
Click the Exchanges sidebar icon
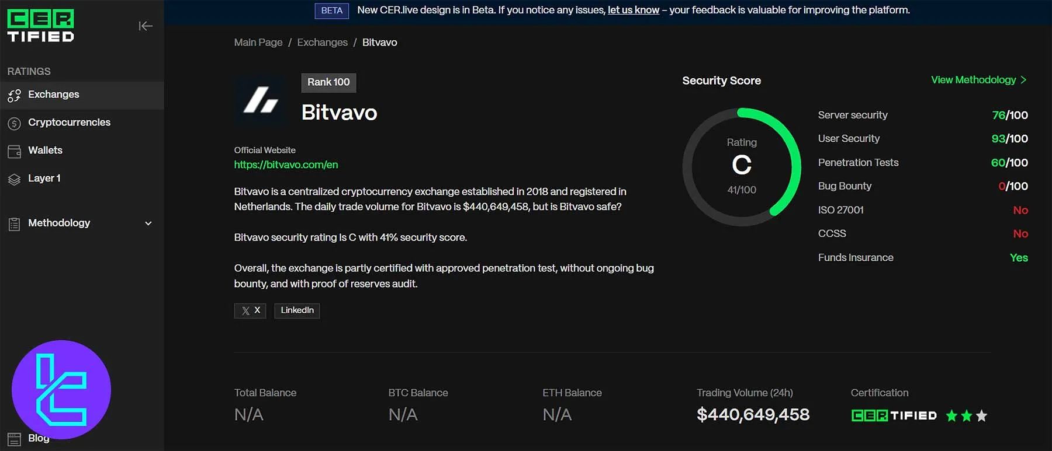pyautogui.click(x=14, y=95)
